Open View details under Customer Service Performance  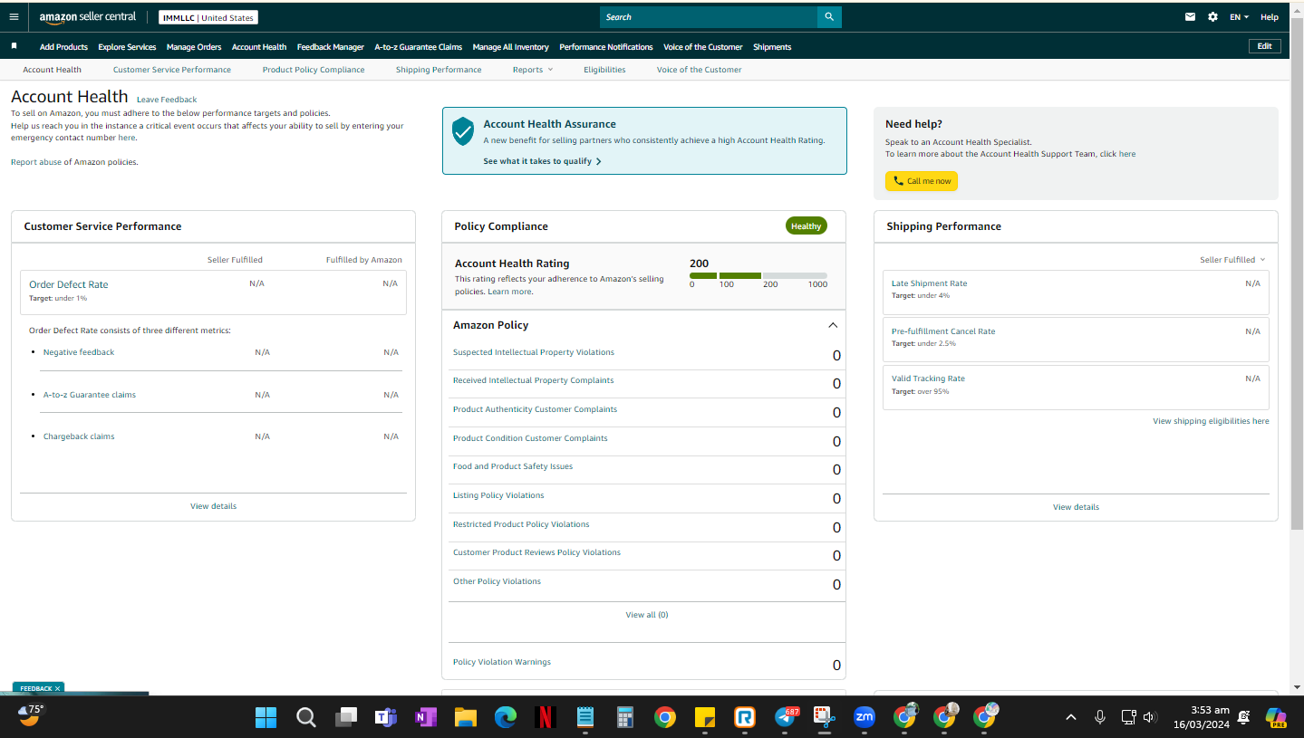pos(214,506)
